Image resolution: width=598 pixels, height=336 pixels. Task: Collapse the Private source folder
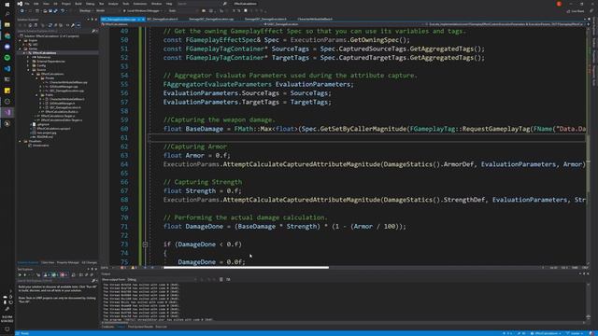pyautogui.click(x=37, y=78)
